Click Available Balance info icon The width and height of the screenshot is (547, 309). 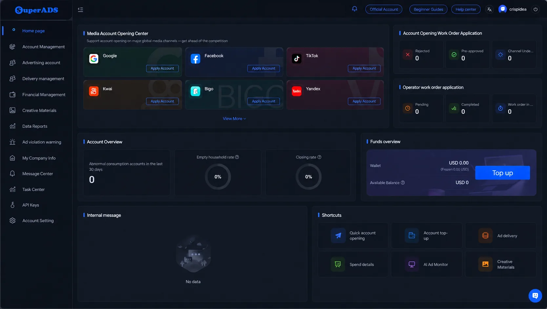[403, 183]
